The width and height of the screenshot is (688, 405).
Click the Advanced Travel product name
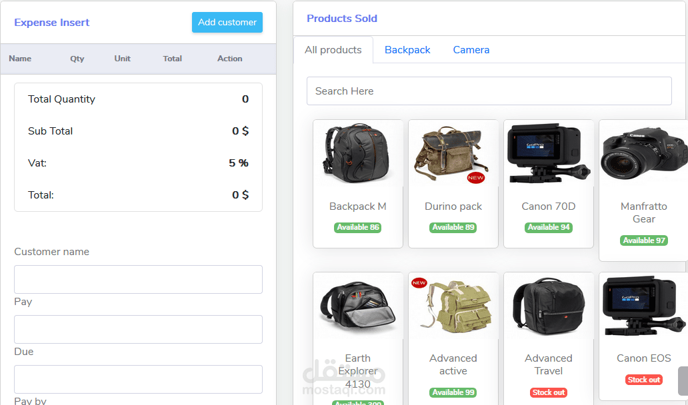pyautogui.click(x=549, y=364)
